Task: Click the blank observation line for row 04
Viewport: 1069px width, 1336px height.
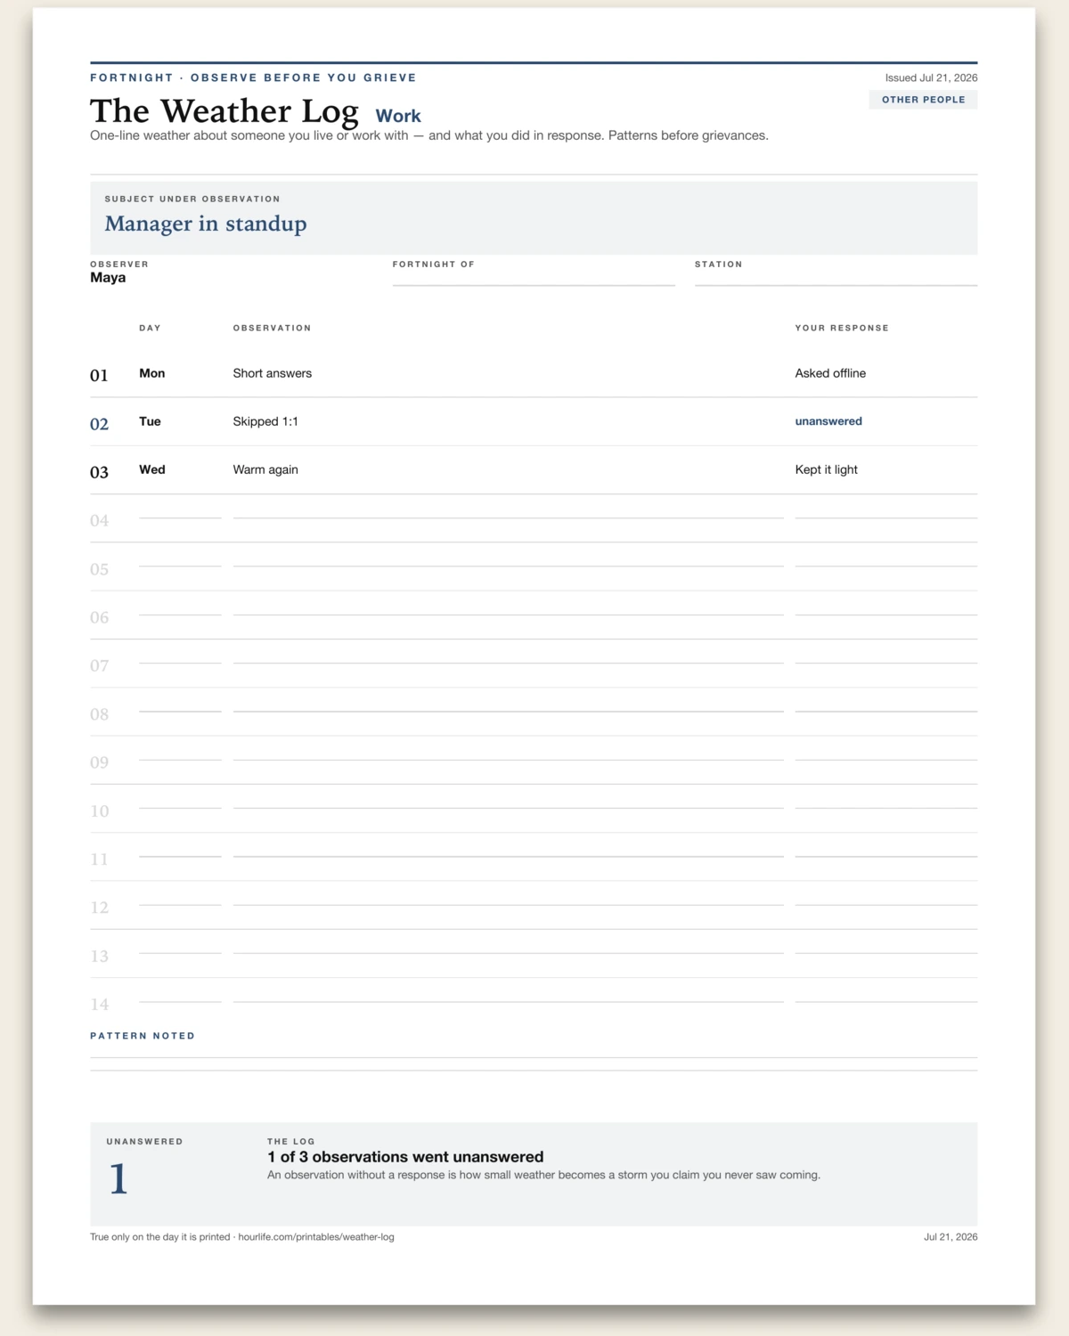Action: click(508, 510)
